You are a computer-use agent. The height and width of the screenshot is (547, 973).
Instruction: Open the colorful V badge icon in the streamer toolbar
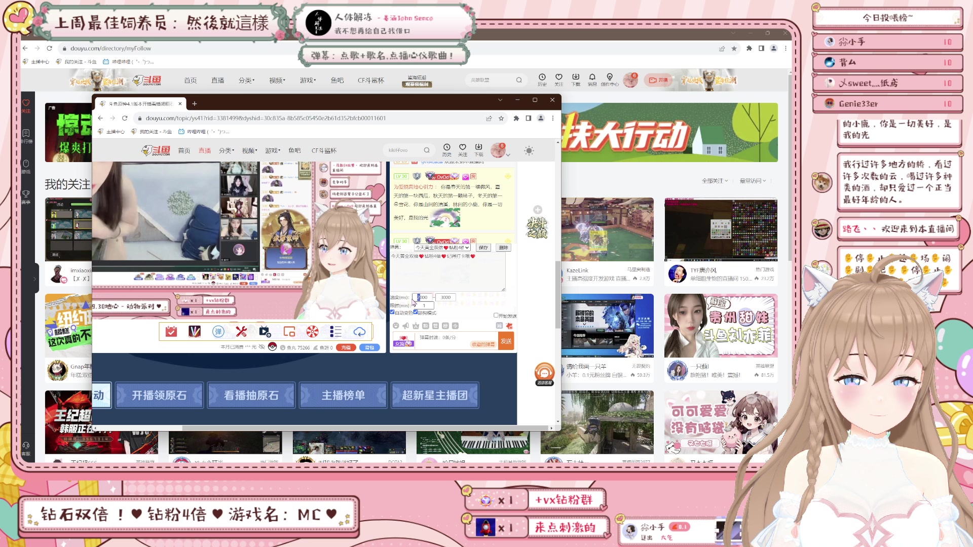click(195, 332)
